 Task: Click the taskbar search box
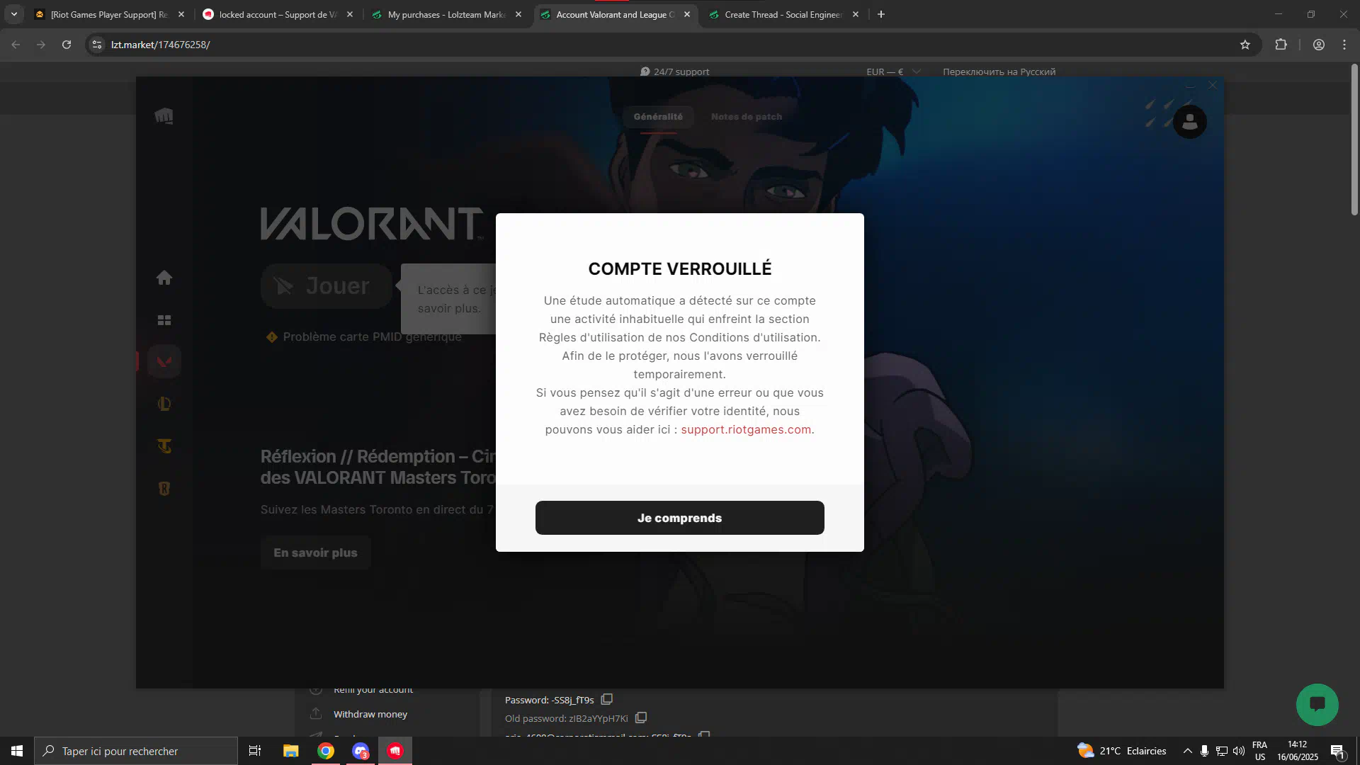[x=136, y=751]
